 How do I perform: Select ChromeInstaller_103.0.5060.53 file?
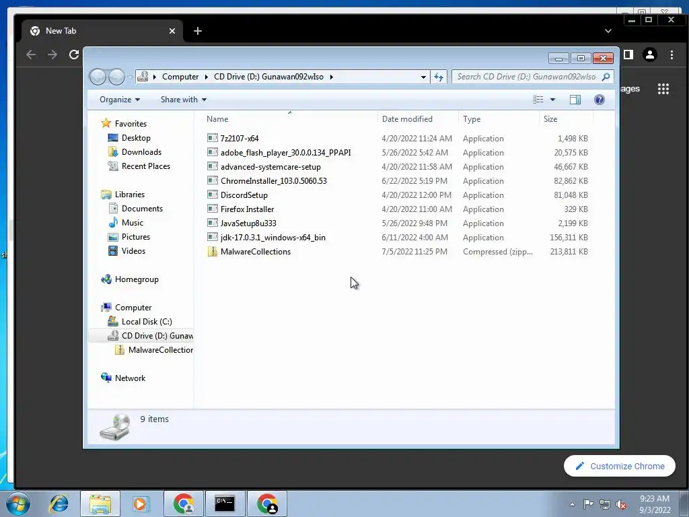[x=273, y=180]
